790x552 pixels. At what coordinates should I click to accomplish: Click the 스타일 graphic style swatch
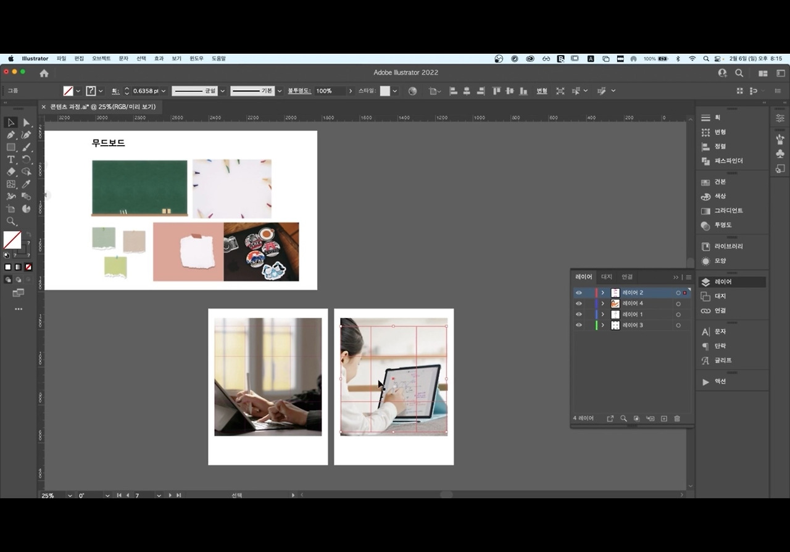385,91
